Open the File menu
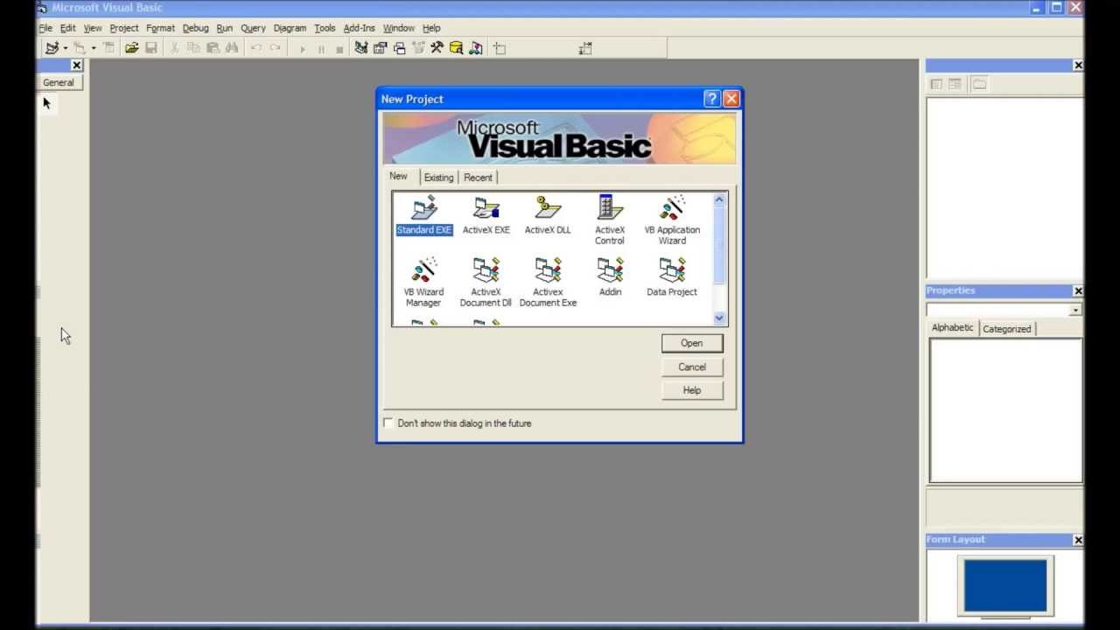The image size is (1120, 630). point(45,28)
